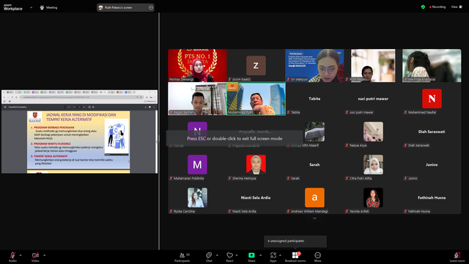469x264 pixels.
Task: Click Ahmad Alfin Maarif's profile picture
Action: click(314, 131)
